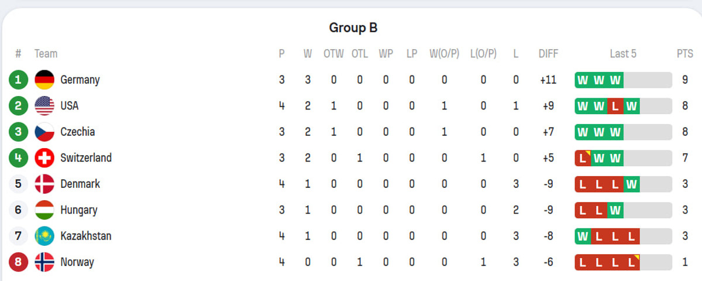Click the Team column header

tap(46, 54)
